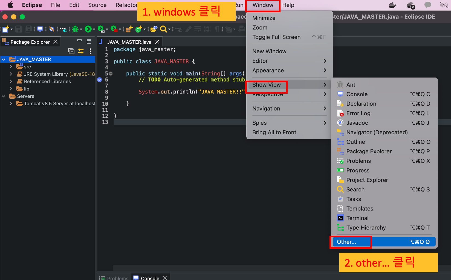Expand Referenced Libraries node
The width and height of the screenshot is (451, 280).
pyautogui.click(x=11, y=81)
